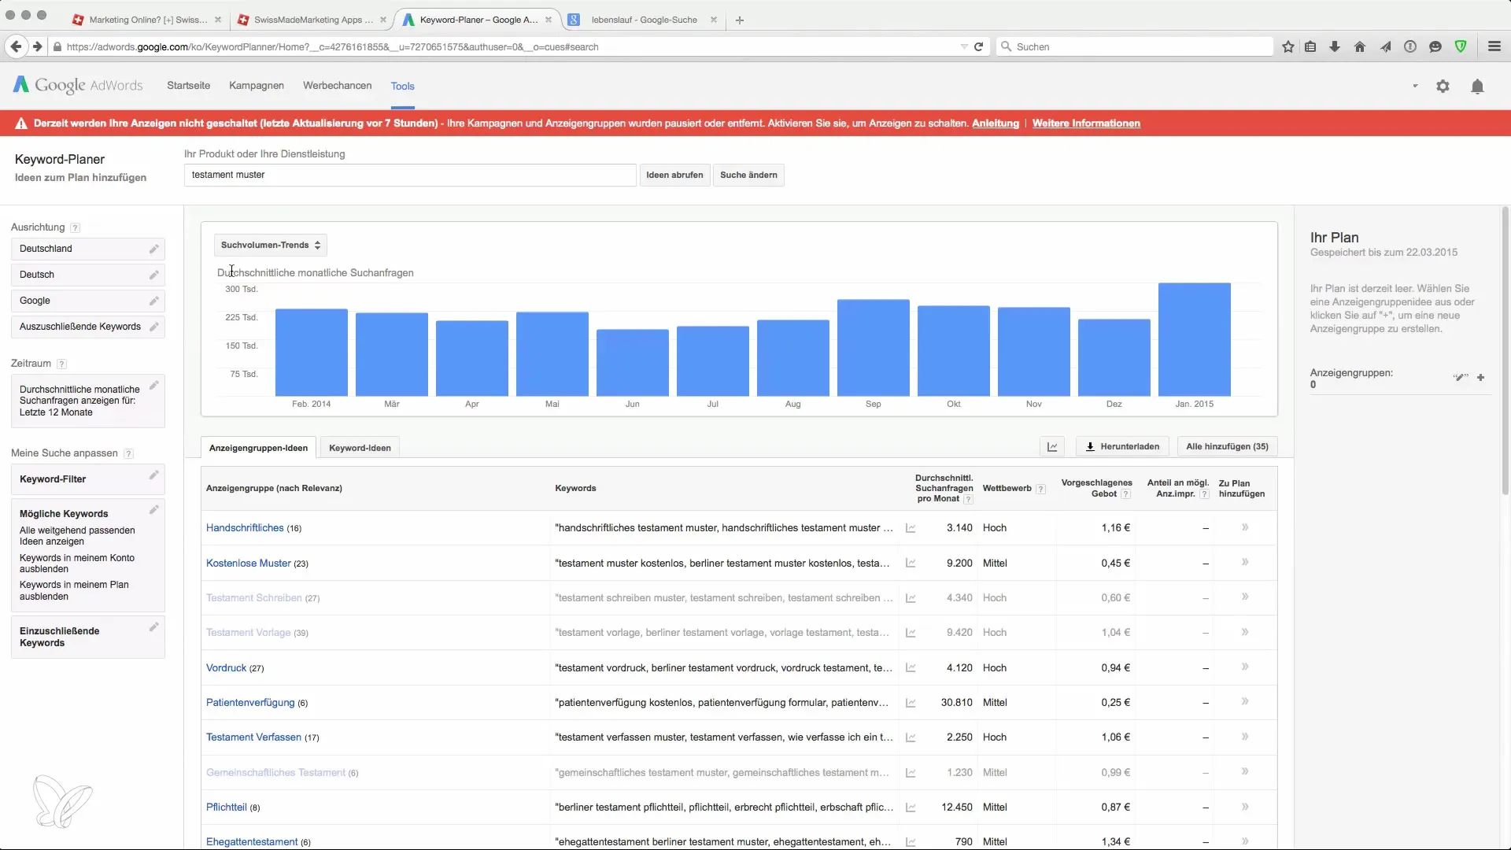
Task: Open Anleitung link in red banner
Action: (995, 124)
